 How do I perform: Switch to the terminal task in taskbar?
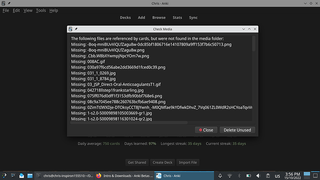coord(64,176)
